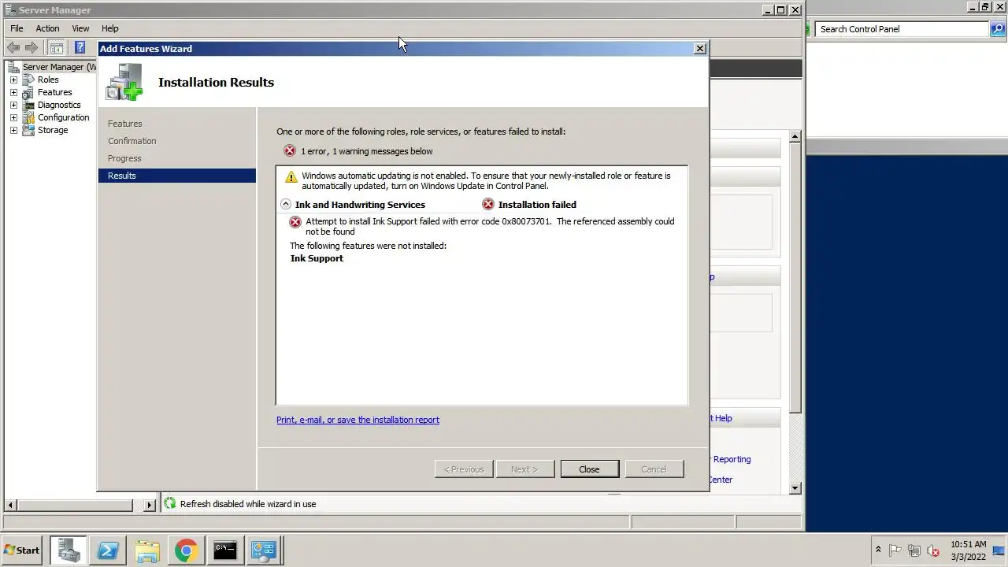The width and height of the screenshot is (1008, 567).
Task: Click the Ink and Handwriting Services heading
Action: tap(360, 204)
